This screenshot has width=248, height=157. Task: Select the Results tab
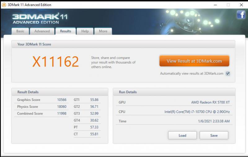tap(65, 31)
